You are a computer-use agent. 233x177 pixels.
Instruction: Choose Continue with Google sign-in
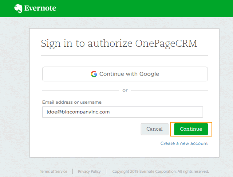coord(125,74)
